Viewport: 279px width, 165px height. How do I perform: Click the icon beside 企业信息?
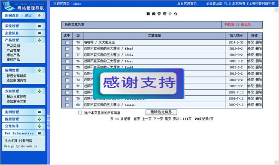[x=39, y=33]
